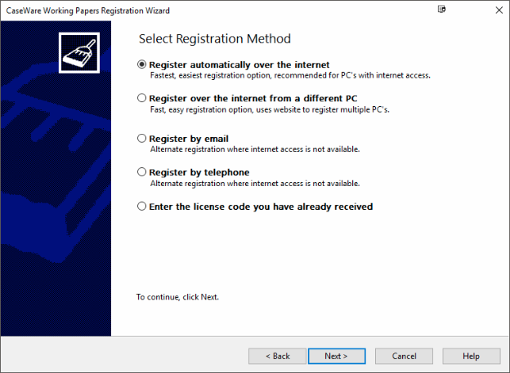Cancel the registration wizard
This screenshot has height=373, width=510.
click(404, 356)
